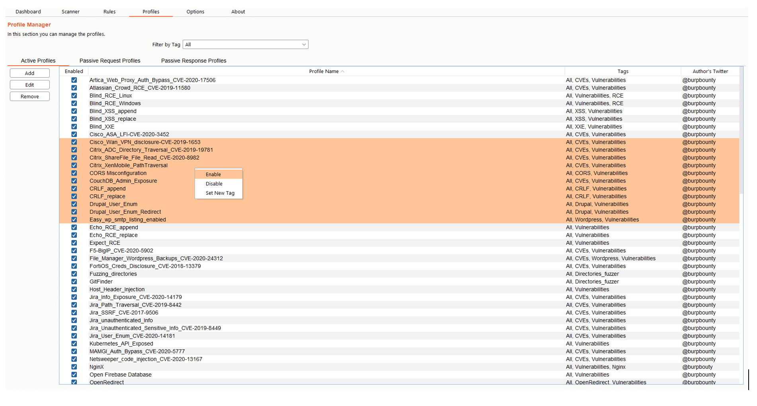Toggle the Host_Header_Injection enabled checkbox

point(74,289)
